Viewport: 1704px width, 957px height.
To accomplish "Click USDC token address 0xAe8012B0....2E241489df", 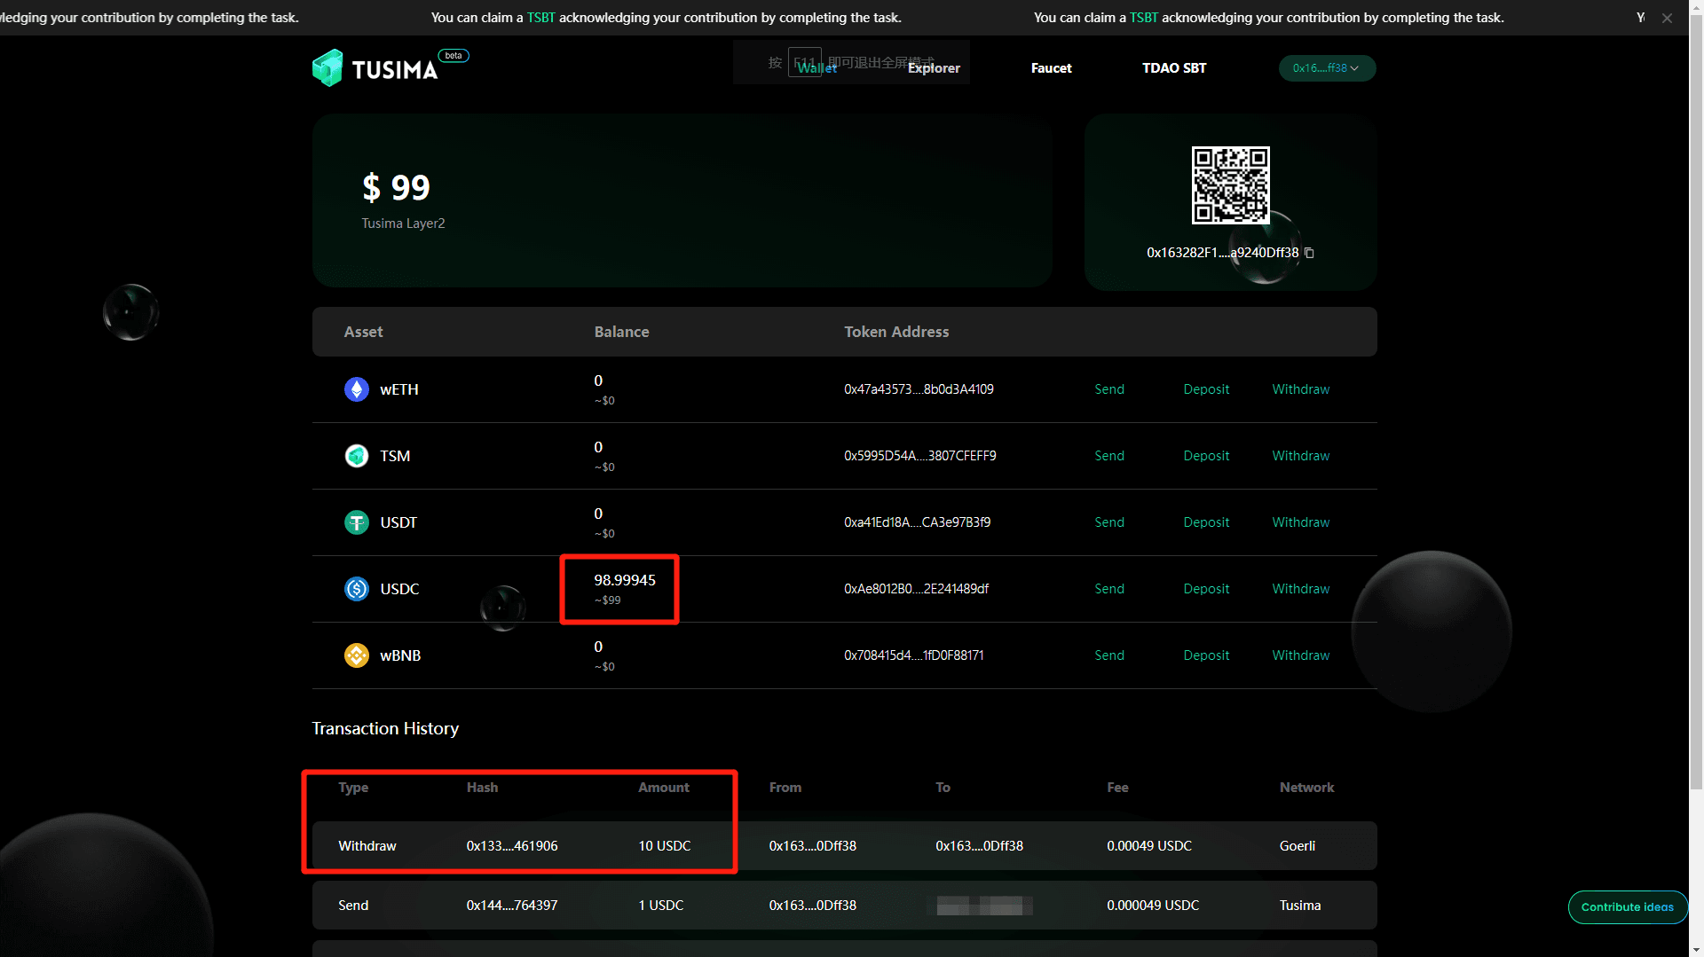I will pyautogui.click(x=917, y=589).
